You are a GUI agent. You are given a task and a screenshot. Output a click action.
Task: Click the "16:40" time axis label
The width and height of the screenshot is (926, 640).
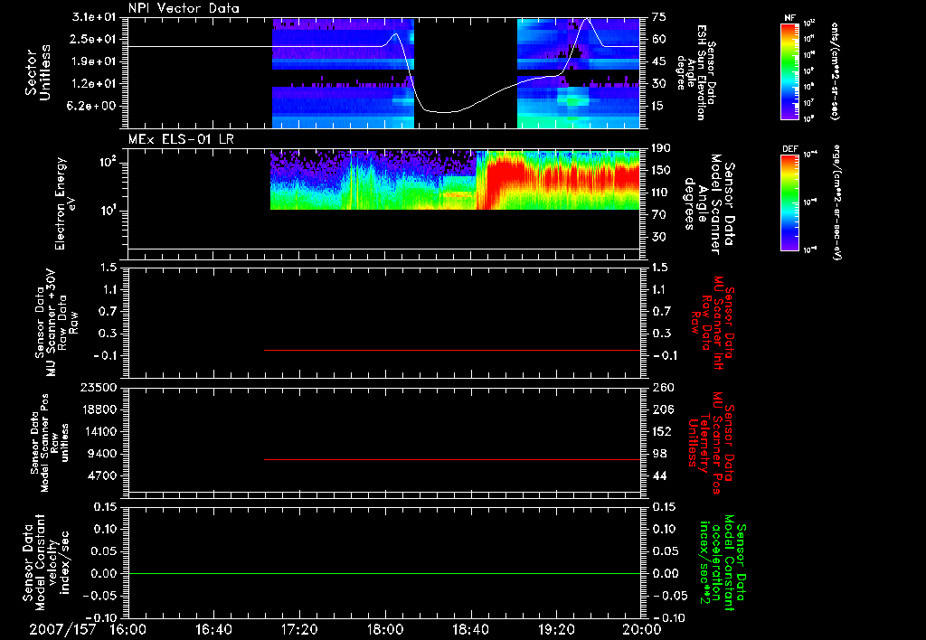pyautogui.click(x=213, y=629)
